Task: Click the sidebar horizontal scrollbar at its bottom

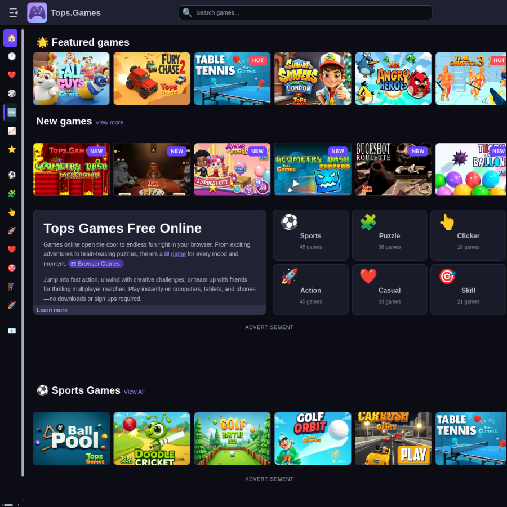Action: point(8,505)
